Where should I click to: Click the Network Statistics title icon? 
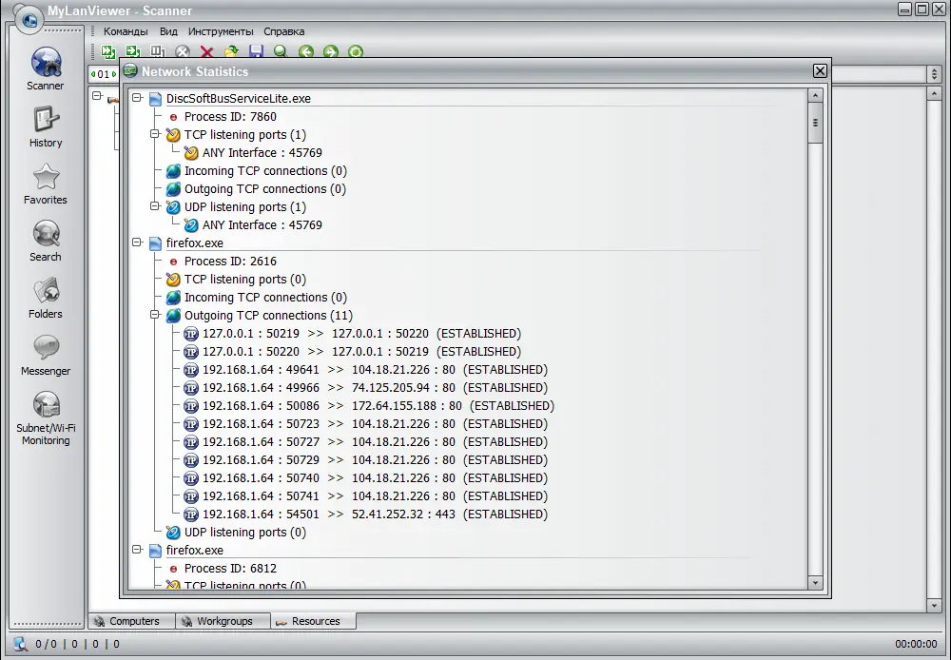click(x=129, y=71)
